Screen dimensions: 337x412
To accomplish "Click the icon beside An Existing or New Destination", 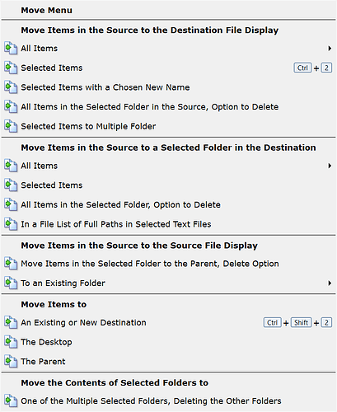I will click(11, 322).
